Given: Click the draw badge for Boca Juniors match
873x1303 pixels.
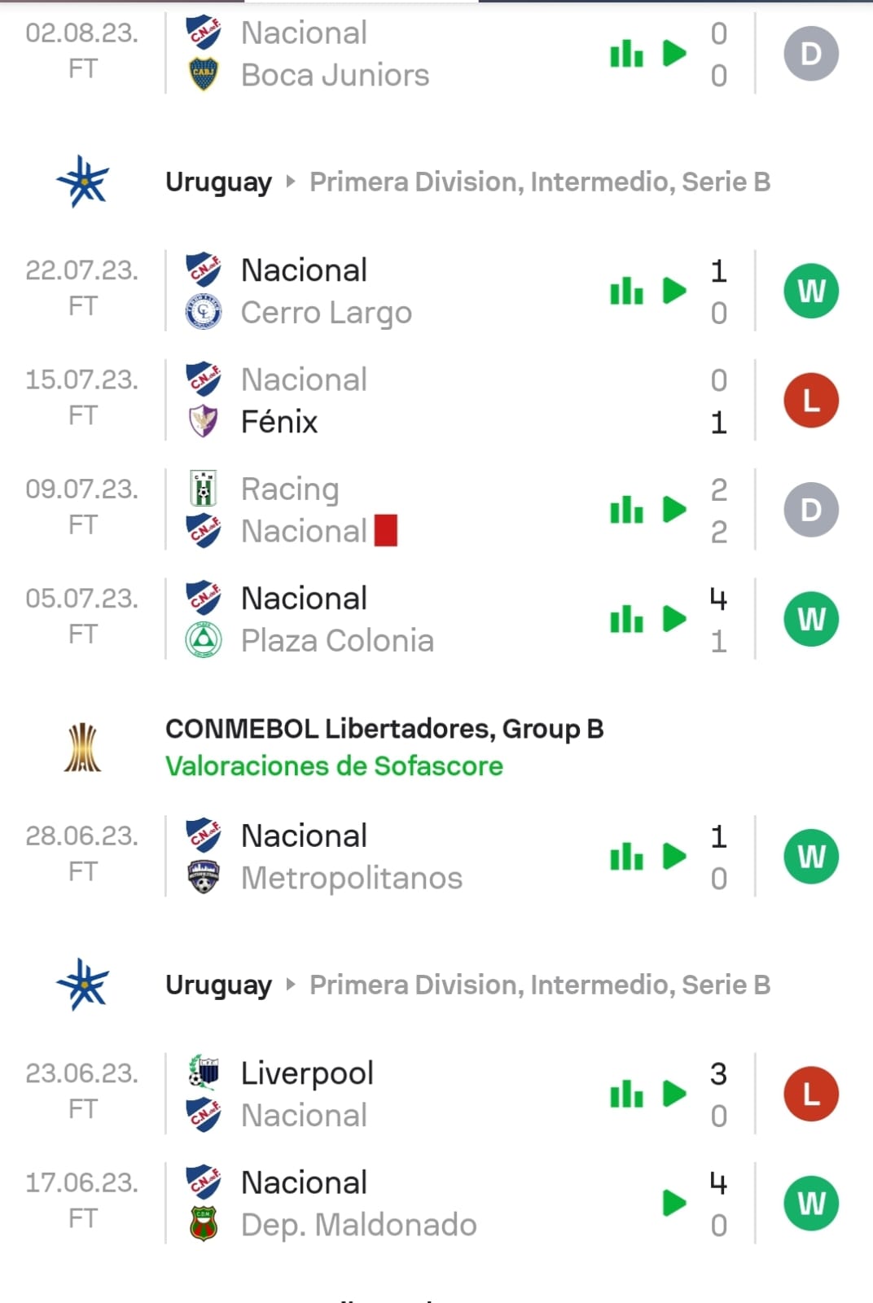Looking at the screenshot, I should click(811, 54).
